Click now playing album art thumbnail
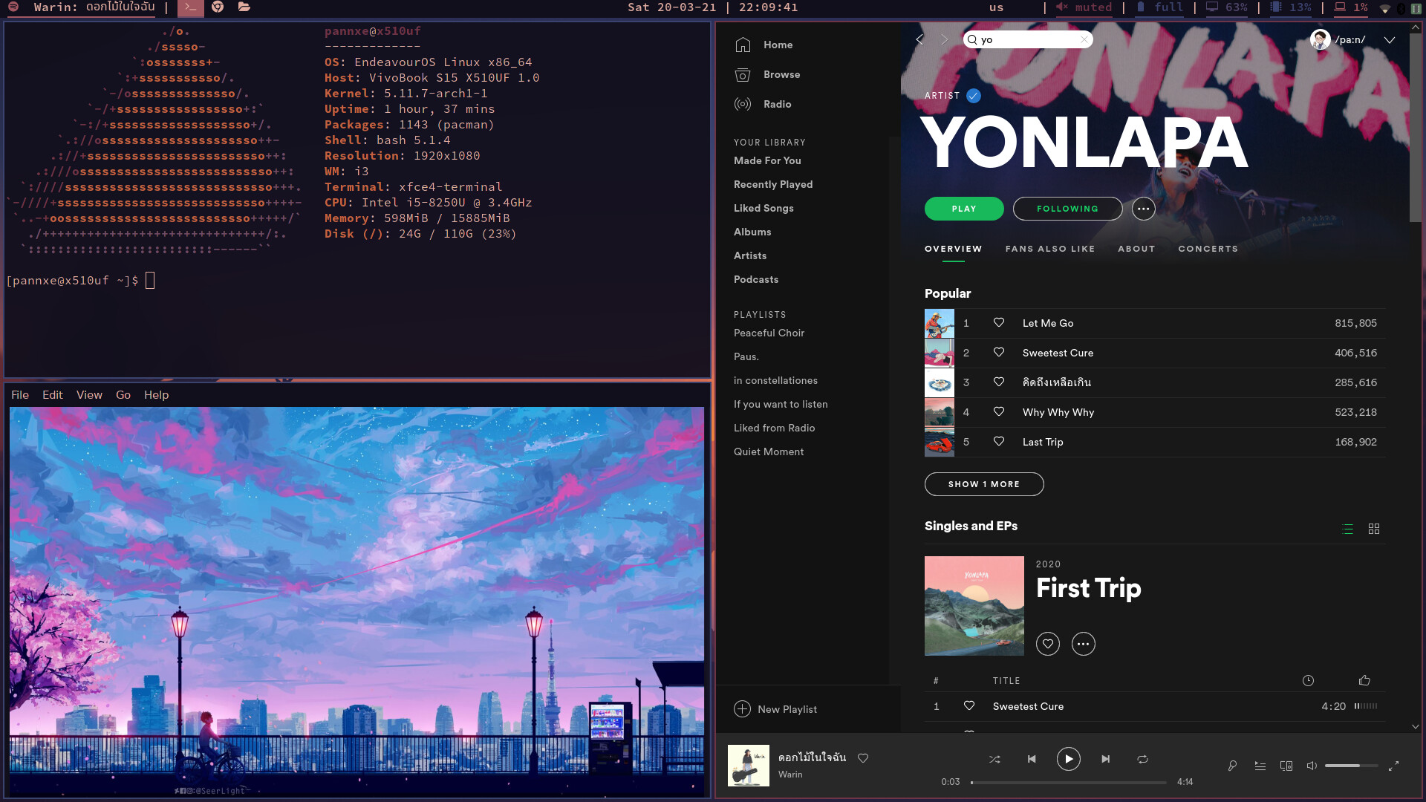The width and height of the screenshot is (1426, 802). [x=749, y=766]
